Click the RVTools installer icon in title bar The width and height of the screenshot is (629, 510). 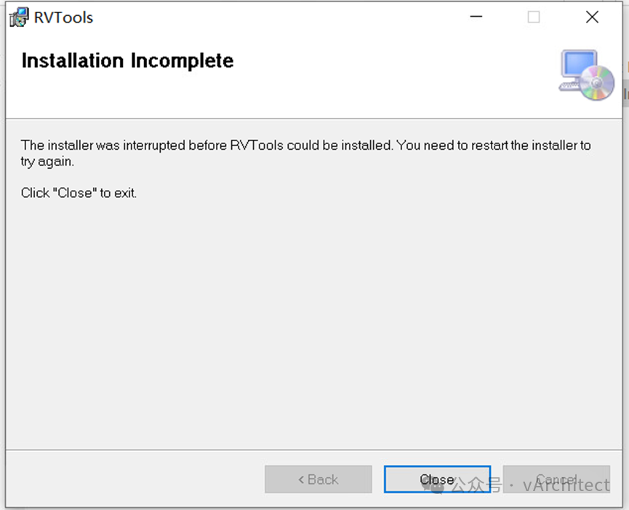tap(19, 17)
